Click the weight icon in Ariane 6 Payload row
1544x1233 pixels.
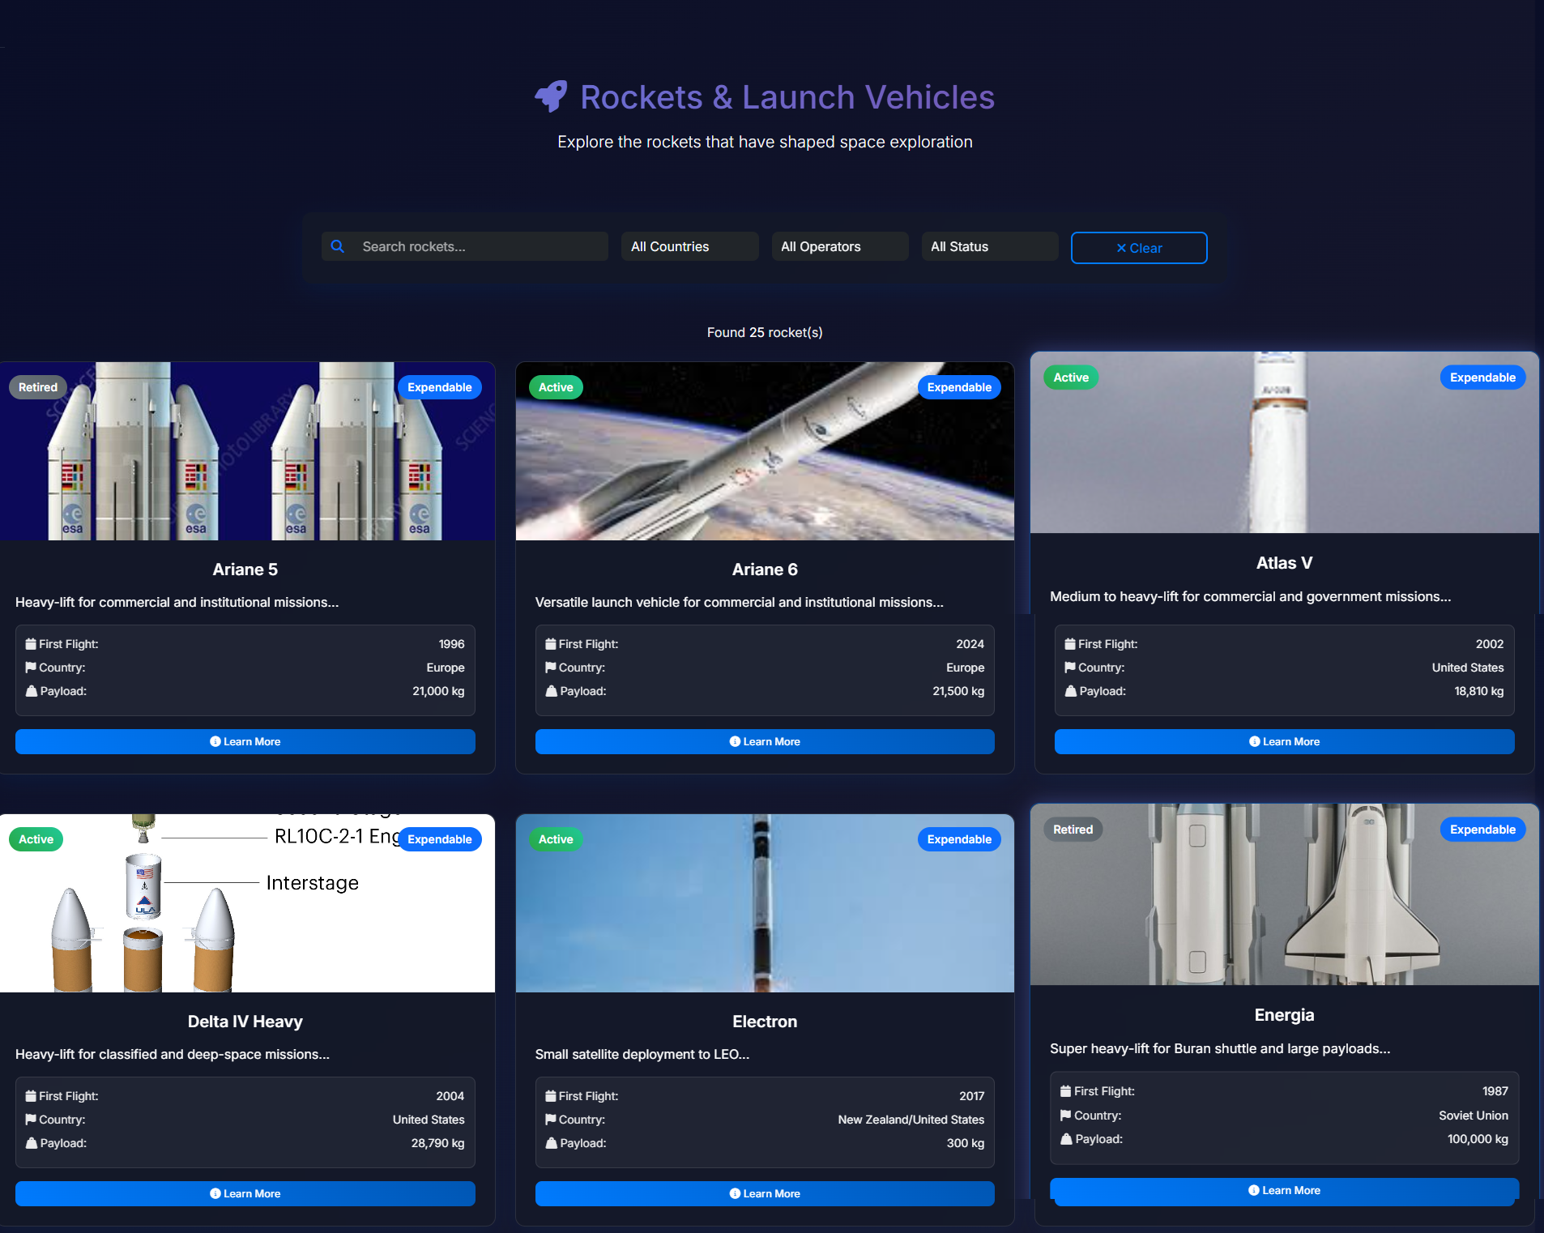point(552,691)
